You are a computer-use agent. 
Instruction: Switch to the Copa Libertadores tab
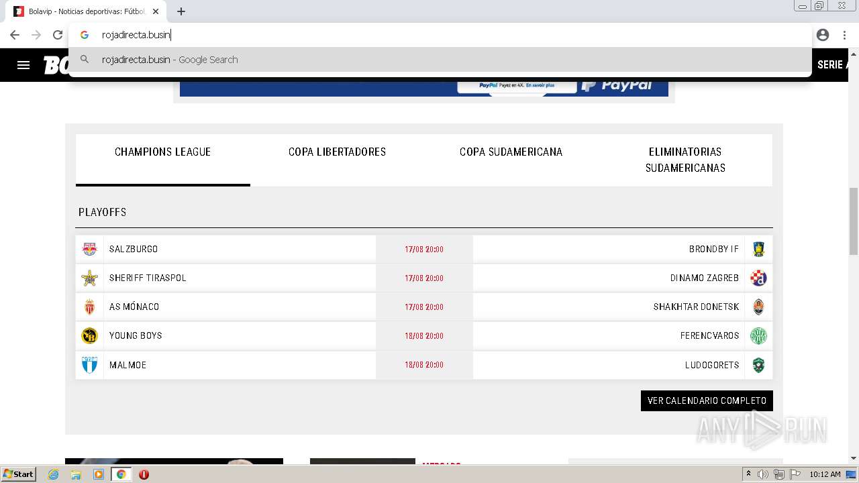click(x=337, y=160)
